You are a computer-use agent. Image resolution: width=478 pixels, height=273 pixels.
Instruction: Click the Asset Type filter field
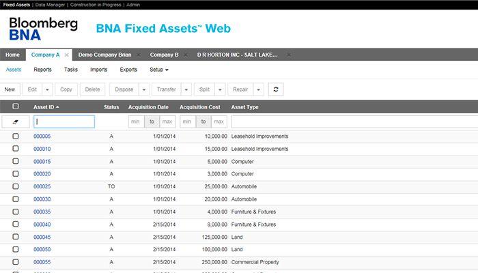354,121
